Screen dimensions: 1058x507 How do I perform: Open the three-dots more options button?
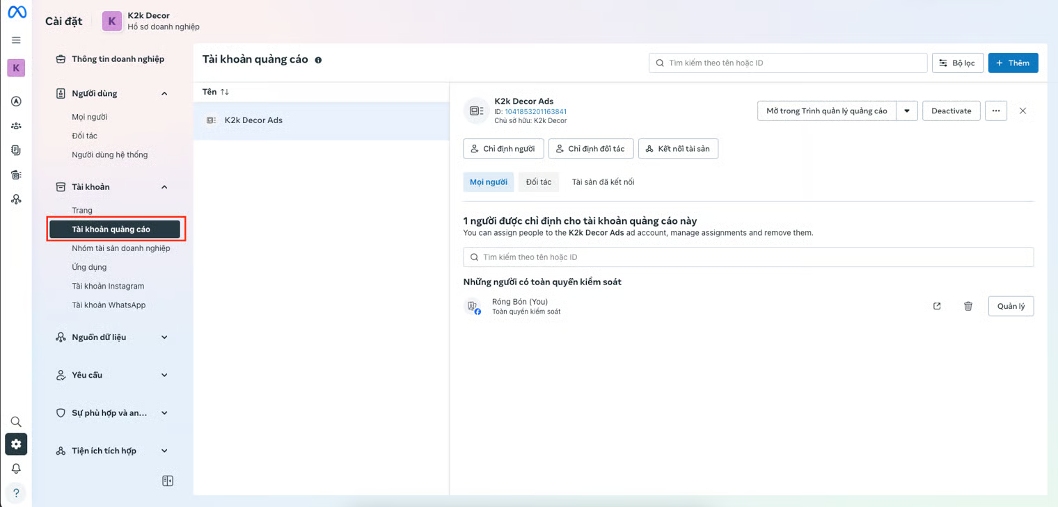tap(995, 111)
